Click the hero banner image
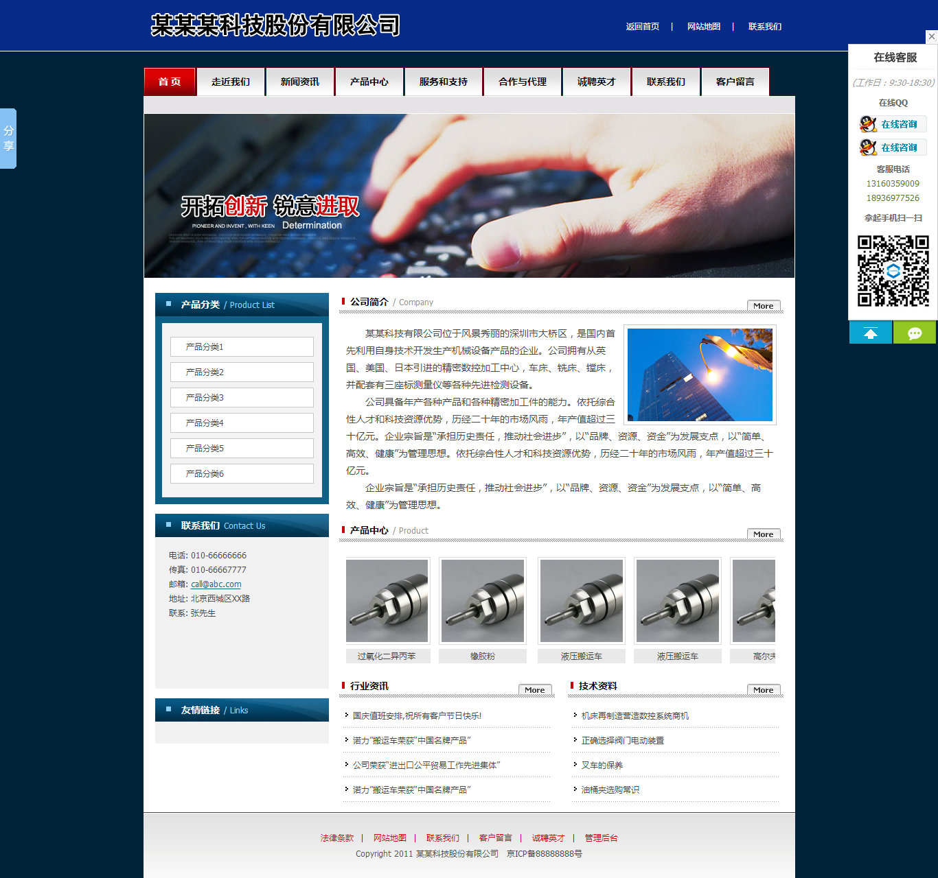The width and height of the screenshot is (938, 878). pyautogui.click(x=469, y=195)
